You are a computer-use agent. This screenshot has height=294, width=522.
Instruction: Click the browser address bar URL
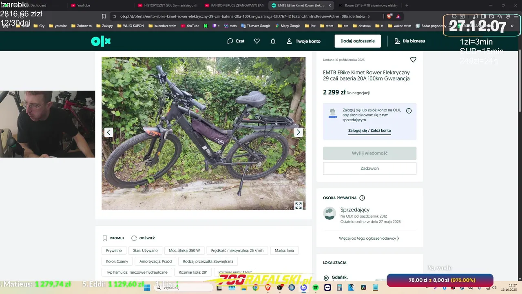pos(245,16)
